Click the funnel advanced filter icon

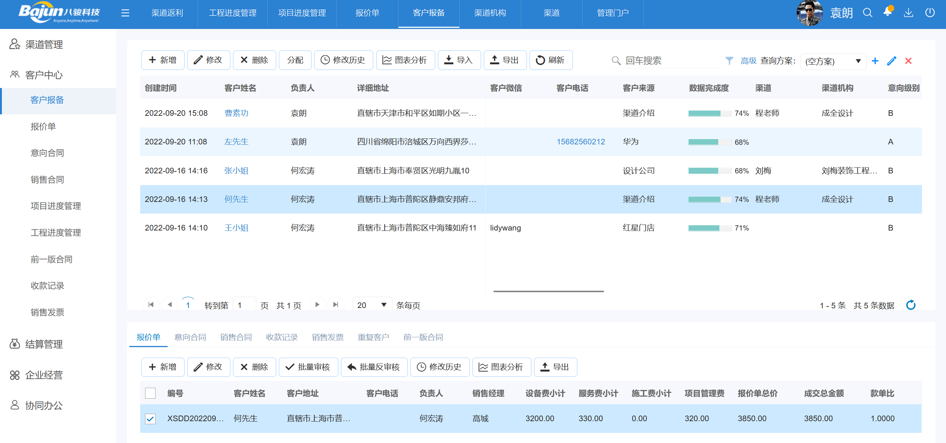(729, 61)
